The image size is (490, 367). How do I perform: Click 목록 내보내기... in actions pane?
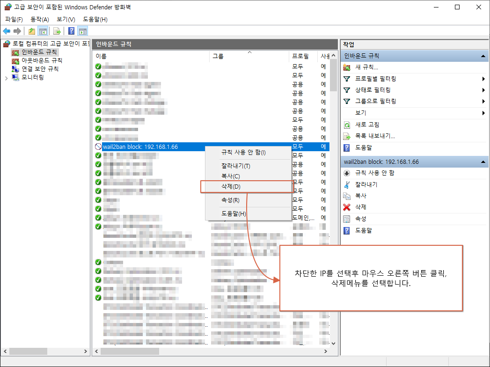[375, 136]
